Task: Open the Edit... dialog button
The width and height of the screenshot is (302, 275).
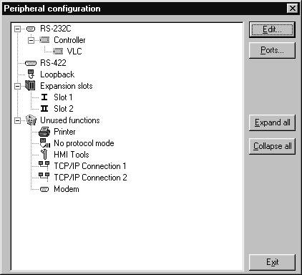Action: click(272, 29)
